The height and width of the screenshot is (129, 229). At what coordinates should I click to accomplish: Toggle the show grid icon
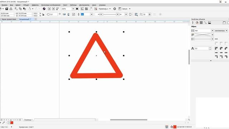(87, 9)
